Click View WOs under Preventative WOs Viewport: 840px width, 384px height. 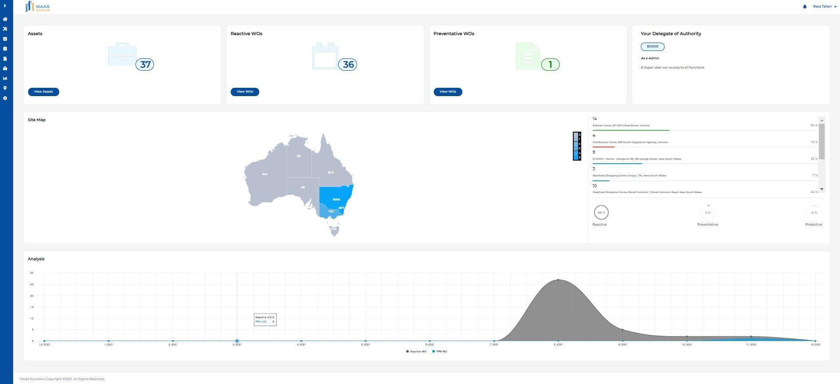click(447, 92)
